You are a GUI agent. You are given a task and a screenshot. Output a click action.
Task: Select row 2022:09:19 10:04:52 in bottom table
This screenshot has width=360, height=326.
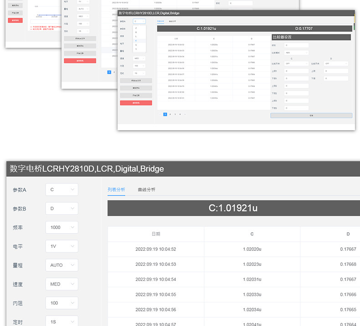click(x=234, y=249)
